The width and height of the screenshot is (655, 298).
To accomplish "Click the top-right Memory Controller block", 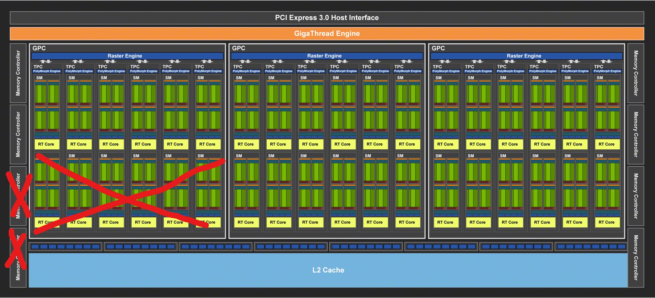I will pos(636,73).
